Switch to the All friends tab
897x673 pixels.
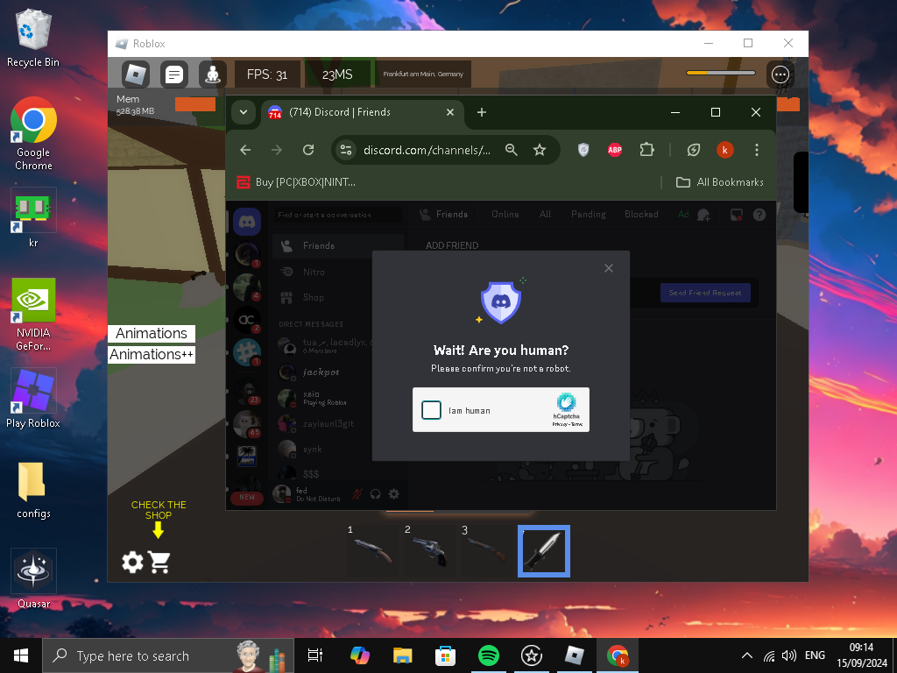pos(545,214)
